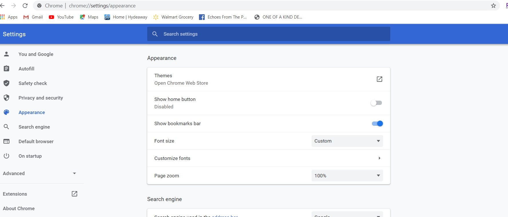Screen dimensions: 508x217
Task: Bookmark this page with the star icon
Action: (493, 6)
